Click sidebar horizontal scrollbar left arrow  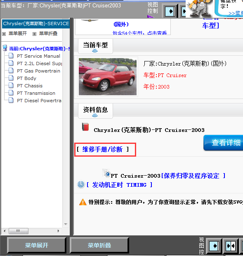[x=5, y=231]
